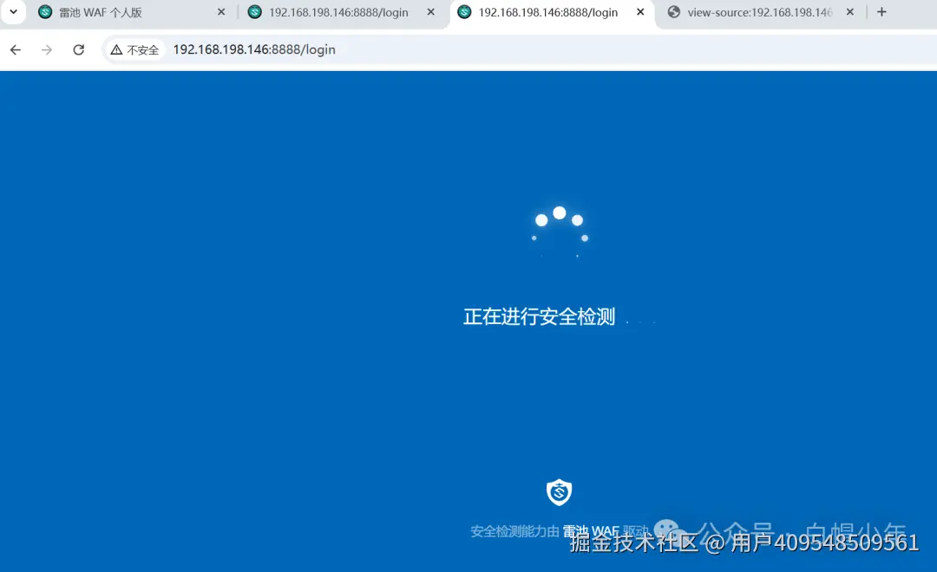Click the 雷池 WAF favicon on the first tab
The width and height of the screenshot is (937, 572).
[44, 12]
